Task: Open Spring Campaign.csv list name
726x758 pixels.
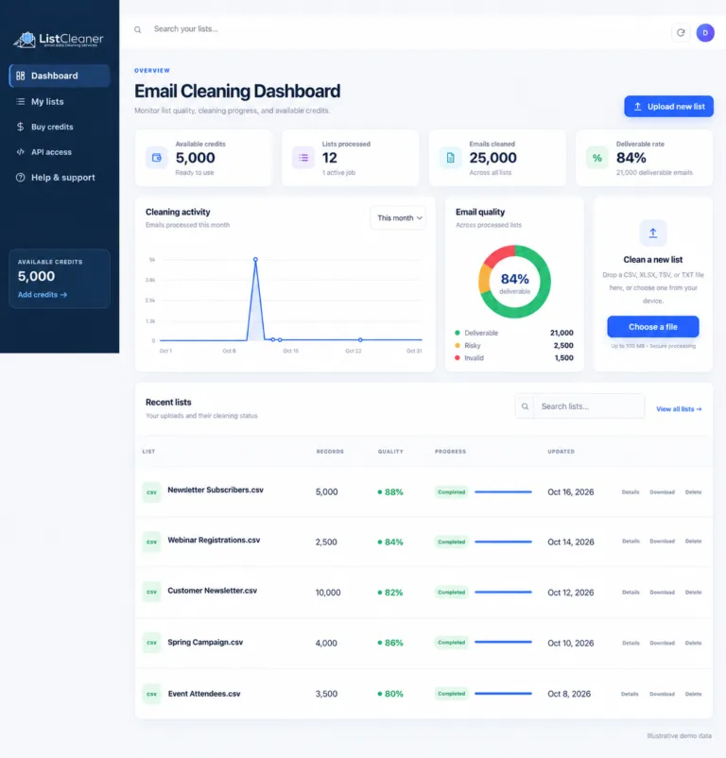Action: tap(205, 642)
